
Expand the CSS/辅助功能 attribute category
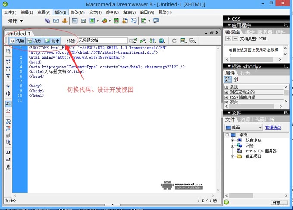click(226, 97)
